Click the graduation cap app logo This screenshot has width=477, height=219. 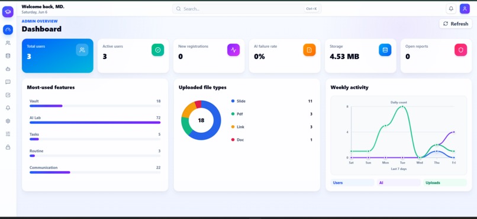click(x=8, y=12)
